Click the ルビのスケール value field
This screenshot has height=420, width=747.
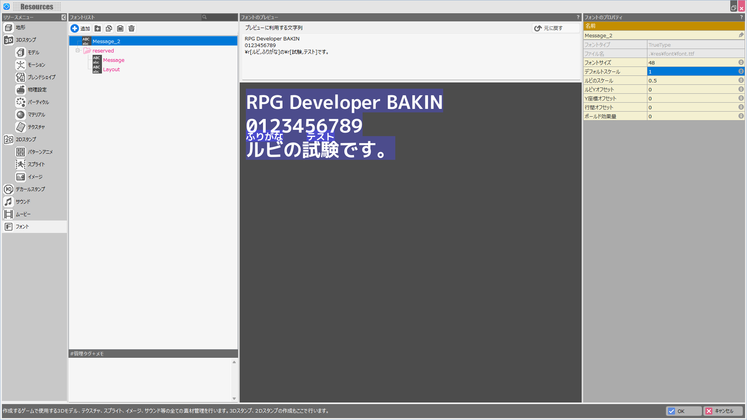692,80
